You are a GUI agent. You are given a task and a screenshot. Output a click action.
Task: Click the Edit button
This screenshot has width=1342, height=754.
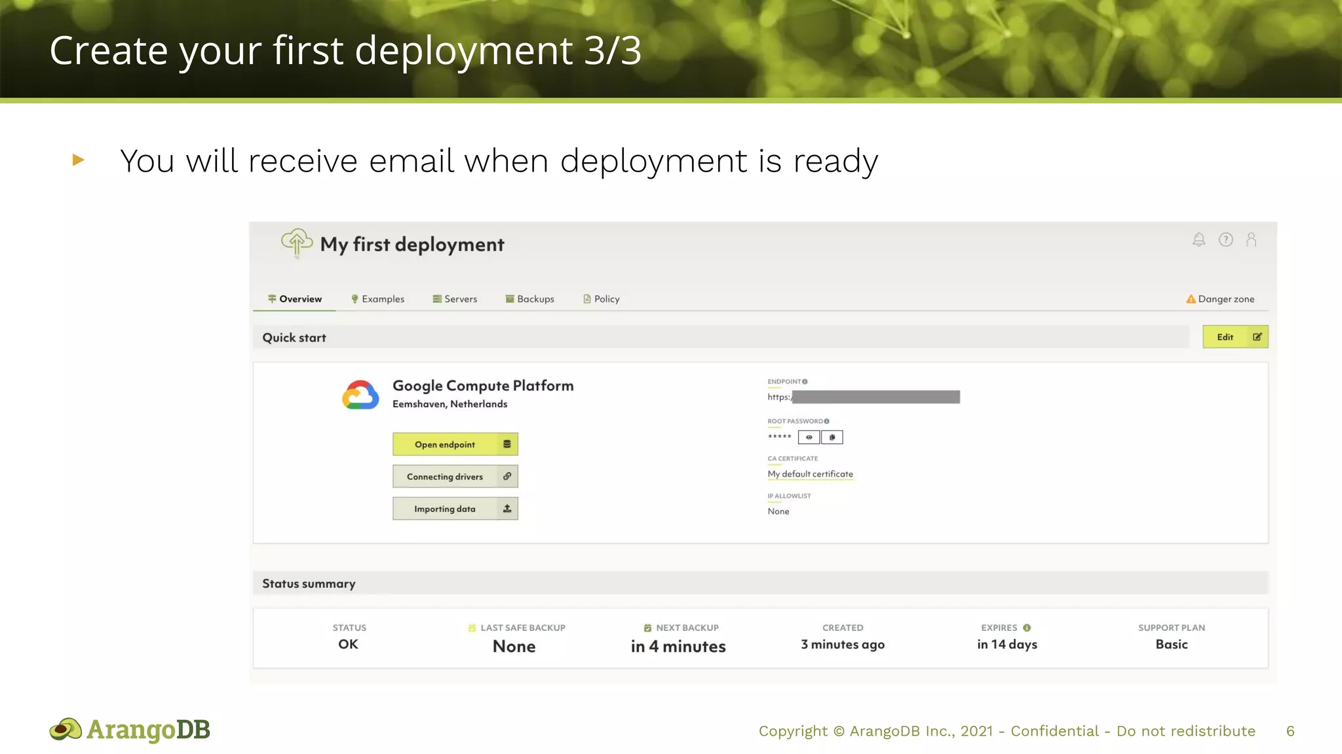[x=1235, y=336]
